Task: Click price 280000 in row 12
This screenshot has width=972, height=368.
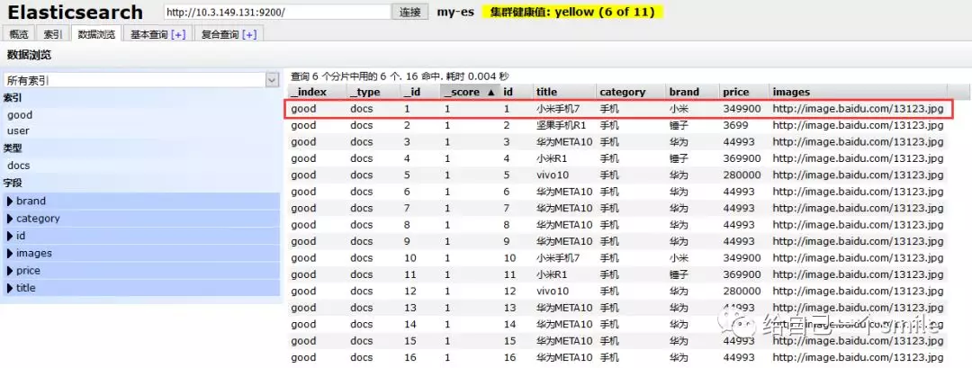Action: click(x=742, y=292)
